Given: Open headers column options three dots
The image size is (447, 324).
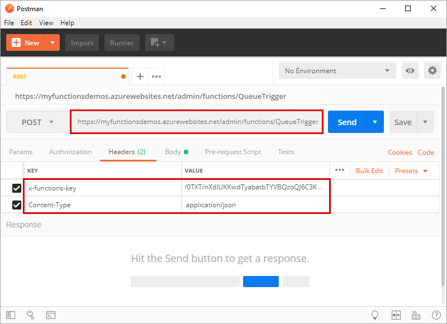Looking at the screenshot, I should [x=340, y=170].
